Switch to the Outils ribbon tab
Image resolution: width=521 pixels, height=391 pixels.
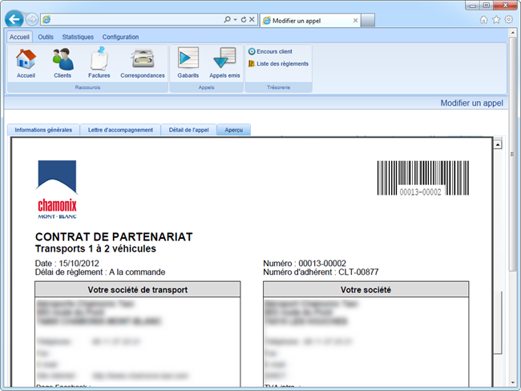pyautogui.click(x=46, y=37)
